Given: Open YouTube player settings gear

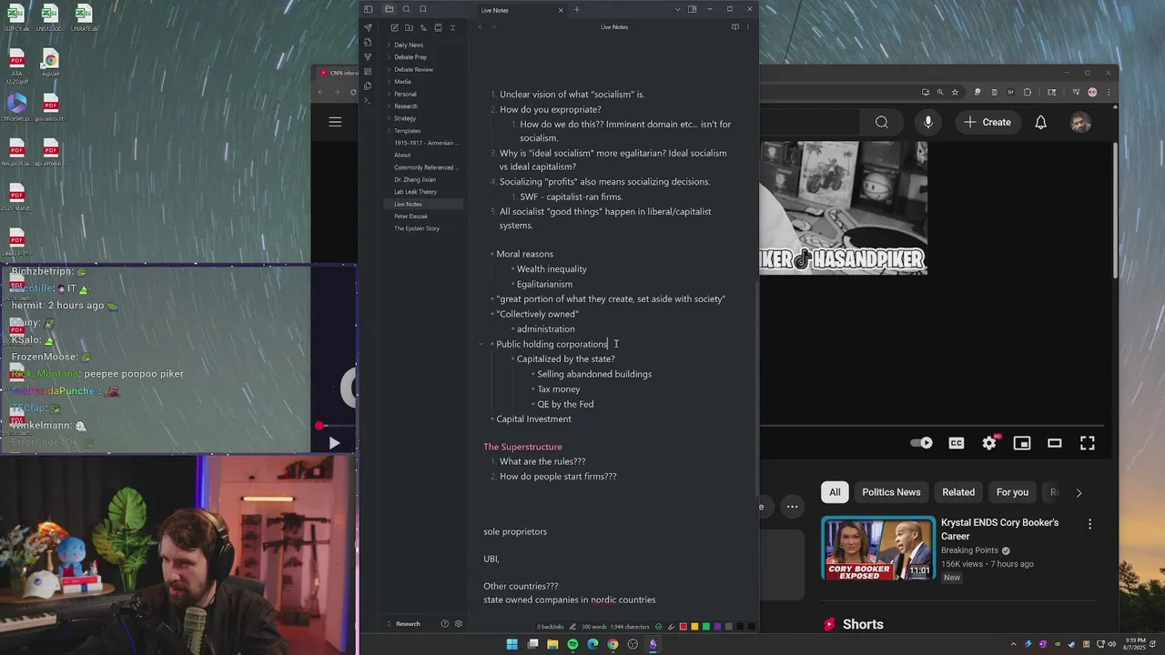Looking at the screenshot, I should click(x=989, y=443).
